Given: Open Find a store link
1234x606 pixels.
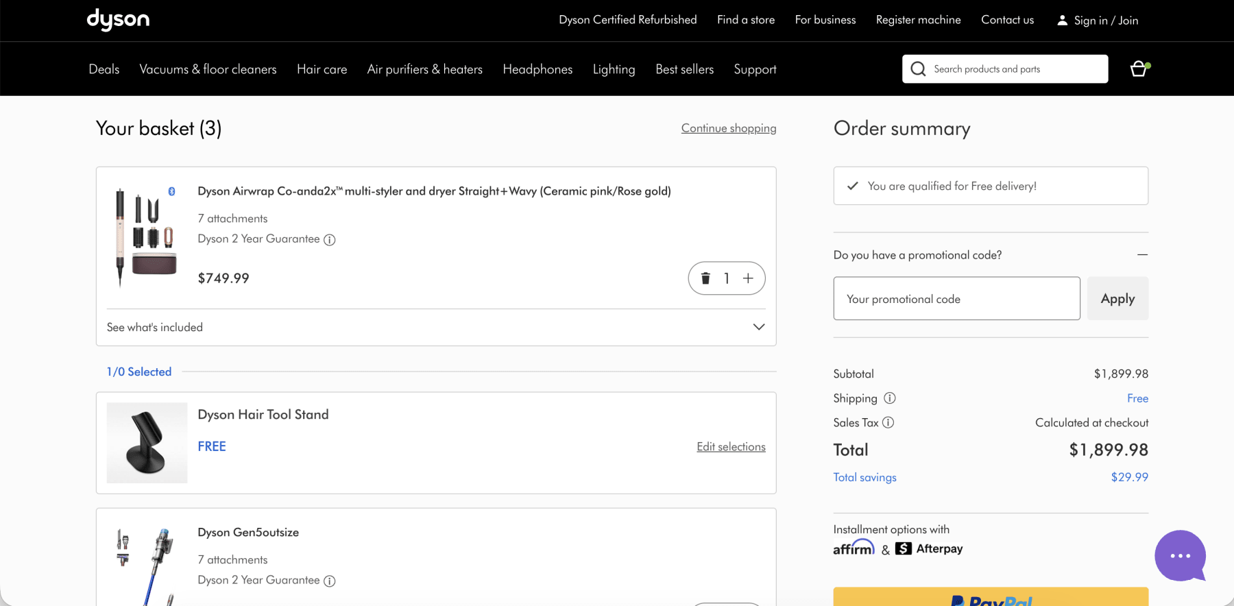Looking at the screenshot, I should (746, 20).
